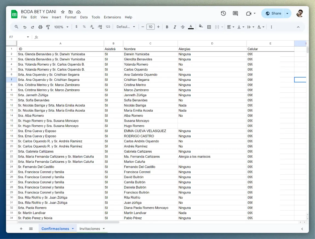Click the font size input field
Image resolution: width=315 pixels, height=239 pixels.
(x=150, y=27)
